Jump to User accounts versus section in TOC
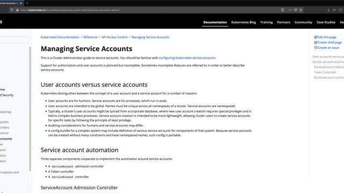 pos(328,57)
